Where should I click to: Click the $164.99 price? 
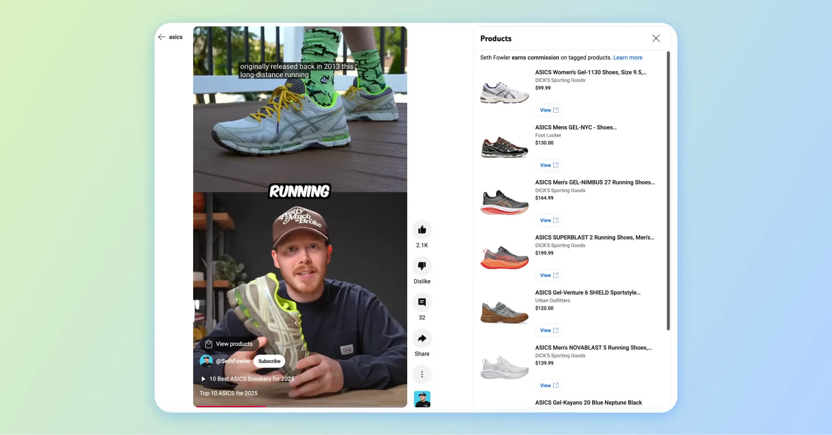[x=544, y=198]
